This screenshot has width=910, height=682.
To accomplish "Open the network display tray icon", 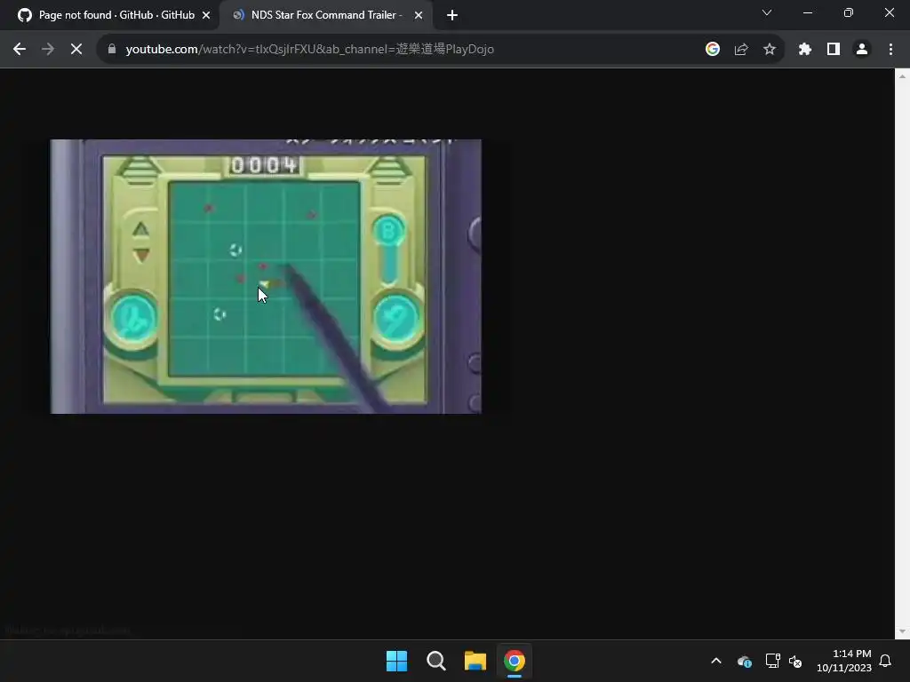I will [772, 661].
